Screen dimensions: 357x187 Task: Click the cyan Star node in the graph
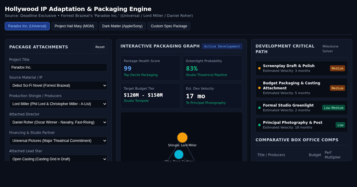point(179,154)
